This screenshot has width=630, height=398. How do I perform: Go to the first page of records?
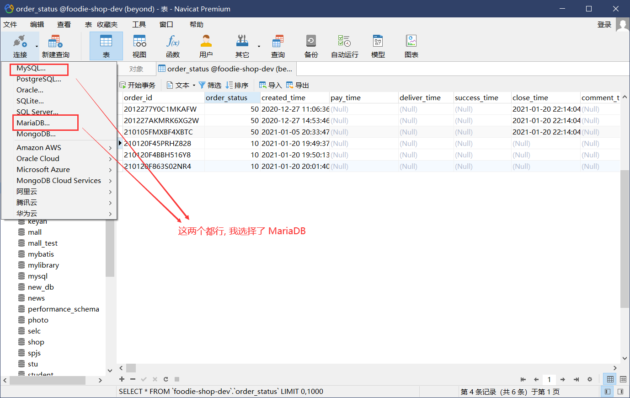pyautogui.click(x=523, y=379)
